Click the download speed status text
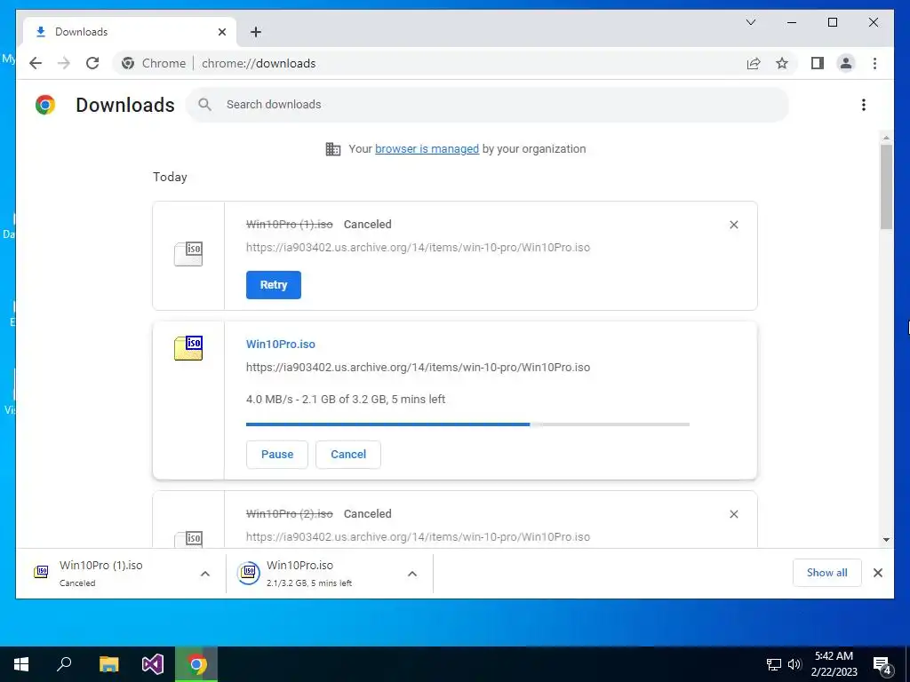Image resolution: width=910 pixels, height=682 pixels. click(346, 399)
